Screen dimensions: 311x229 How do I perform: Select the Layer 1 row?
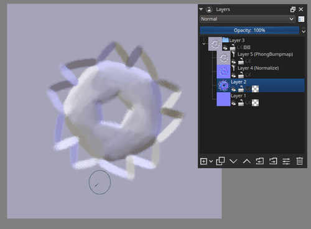[261, 99]
